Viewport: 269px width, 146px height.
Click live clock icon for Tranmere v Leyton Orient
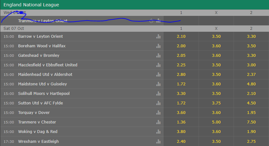(x=151, y=21)
